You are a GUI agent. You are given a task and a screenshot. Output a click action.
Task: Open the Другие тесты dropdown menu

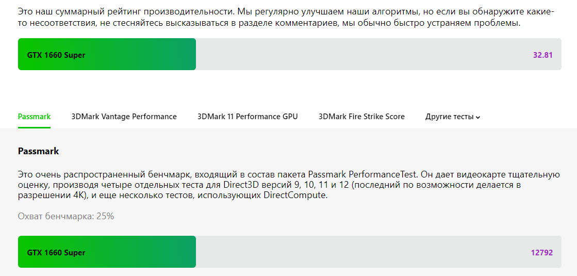point(453,117)
